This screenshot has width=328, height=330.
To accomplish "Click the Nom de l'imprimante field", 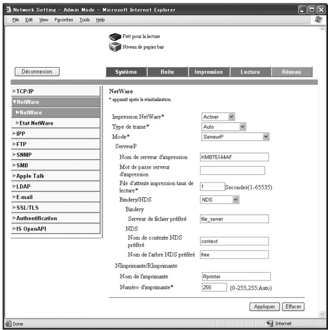I will pos(236,277).
